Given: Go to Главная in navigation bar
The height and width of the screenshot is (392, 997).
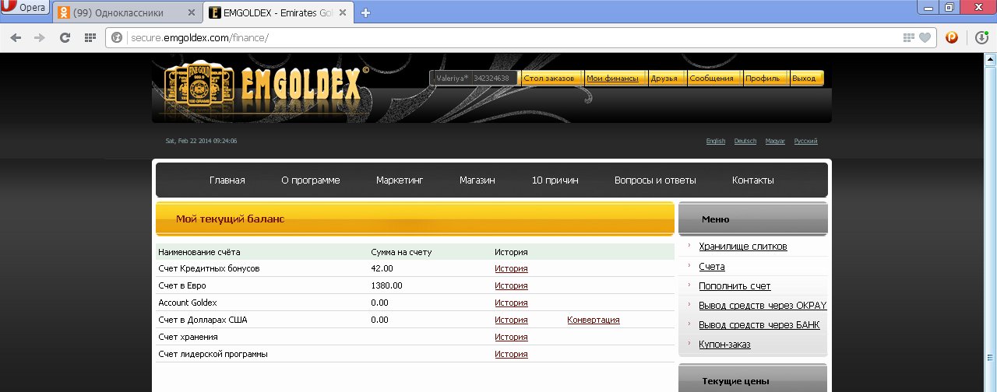Looking at the screenshot, I should [x=227, y=180].
